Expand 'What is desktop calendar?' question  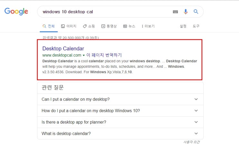(120, 134)
